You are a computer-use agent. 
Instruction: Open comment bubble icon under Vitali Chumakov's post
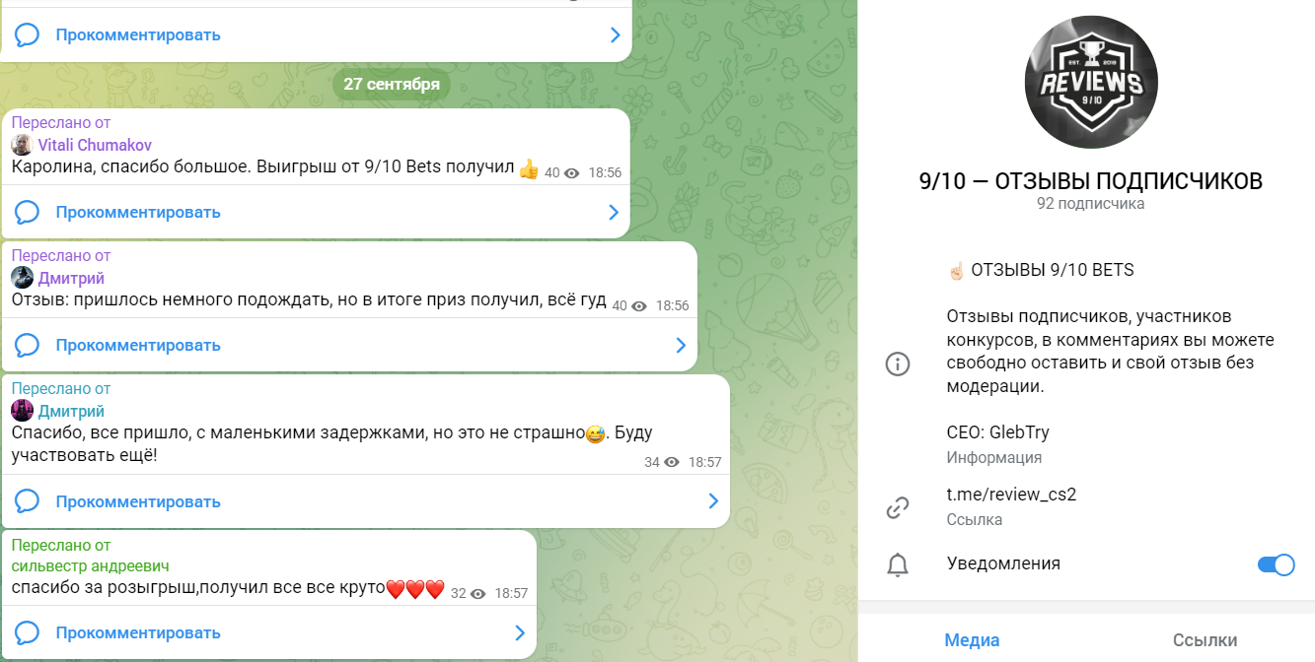pos(27,212)
